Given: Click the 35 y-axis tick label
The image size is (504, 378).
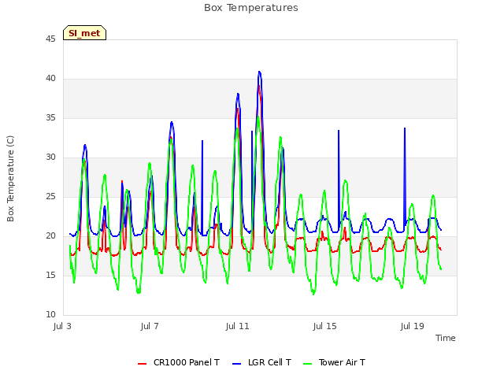Looking at the screenshot, I should tap(50, 118).
